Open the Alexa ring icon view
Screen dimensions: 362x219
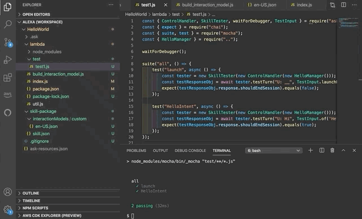(x=7, y=113)
